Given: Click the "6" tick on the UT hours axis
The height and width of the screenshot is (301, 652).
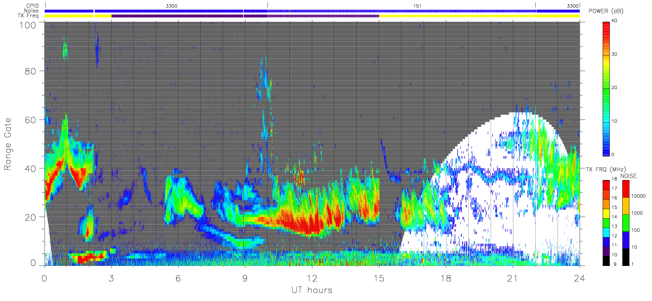Looking at the screenshot, I should pos(178,277).
